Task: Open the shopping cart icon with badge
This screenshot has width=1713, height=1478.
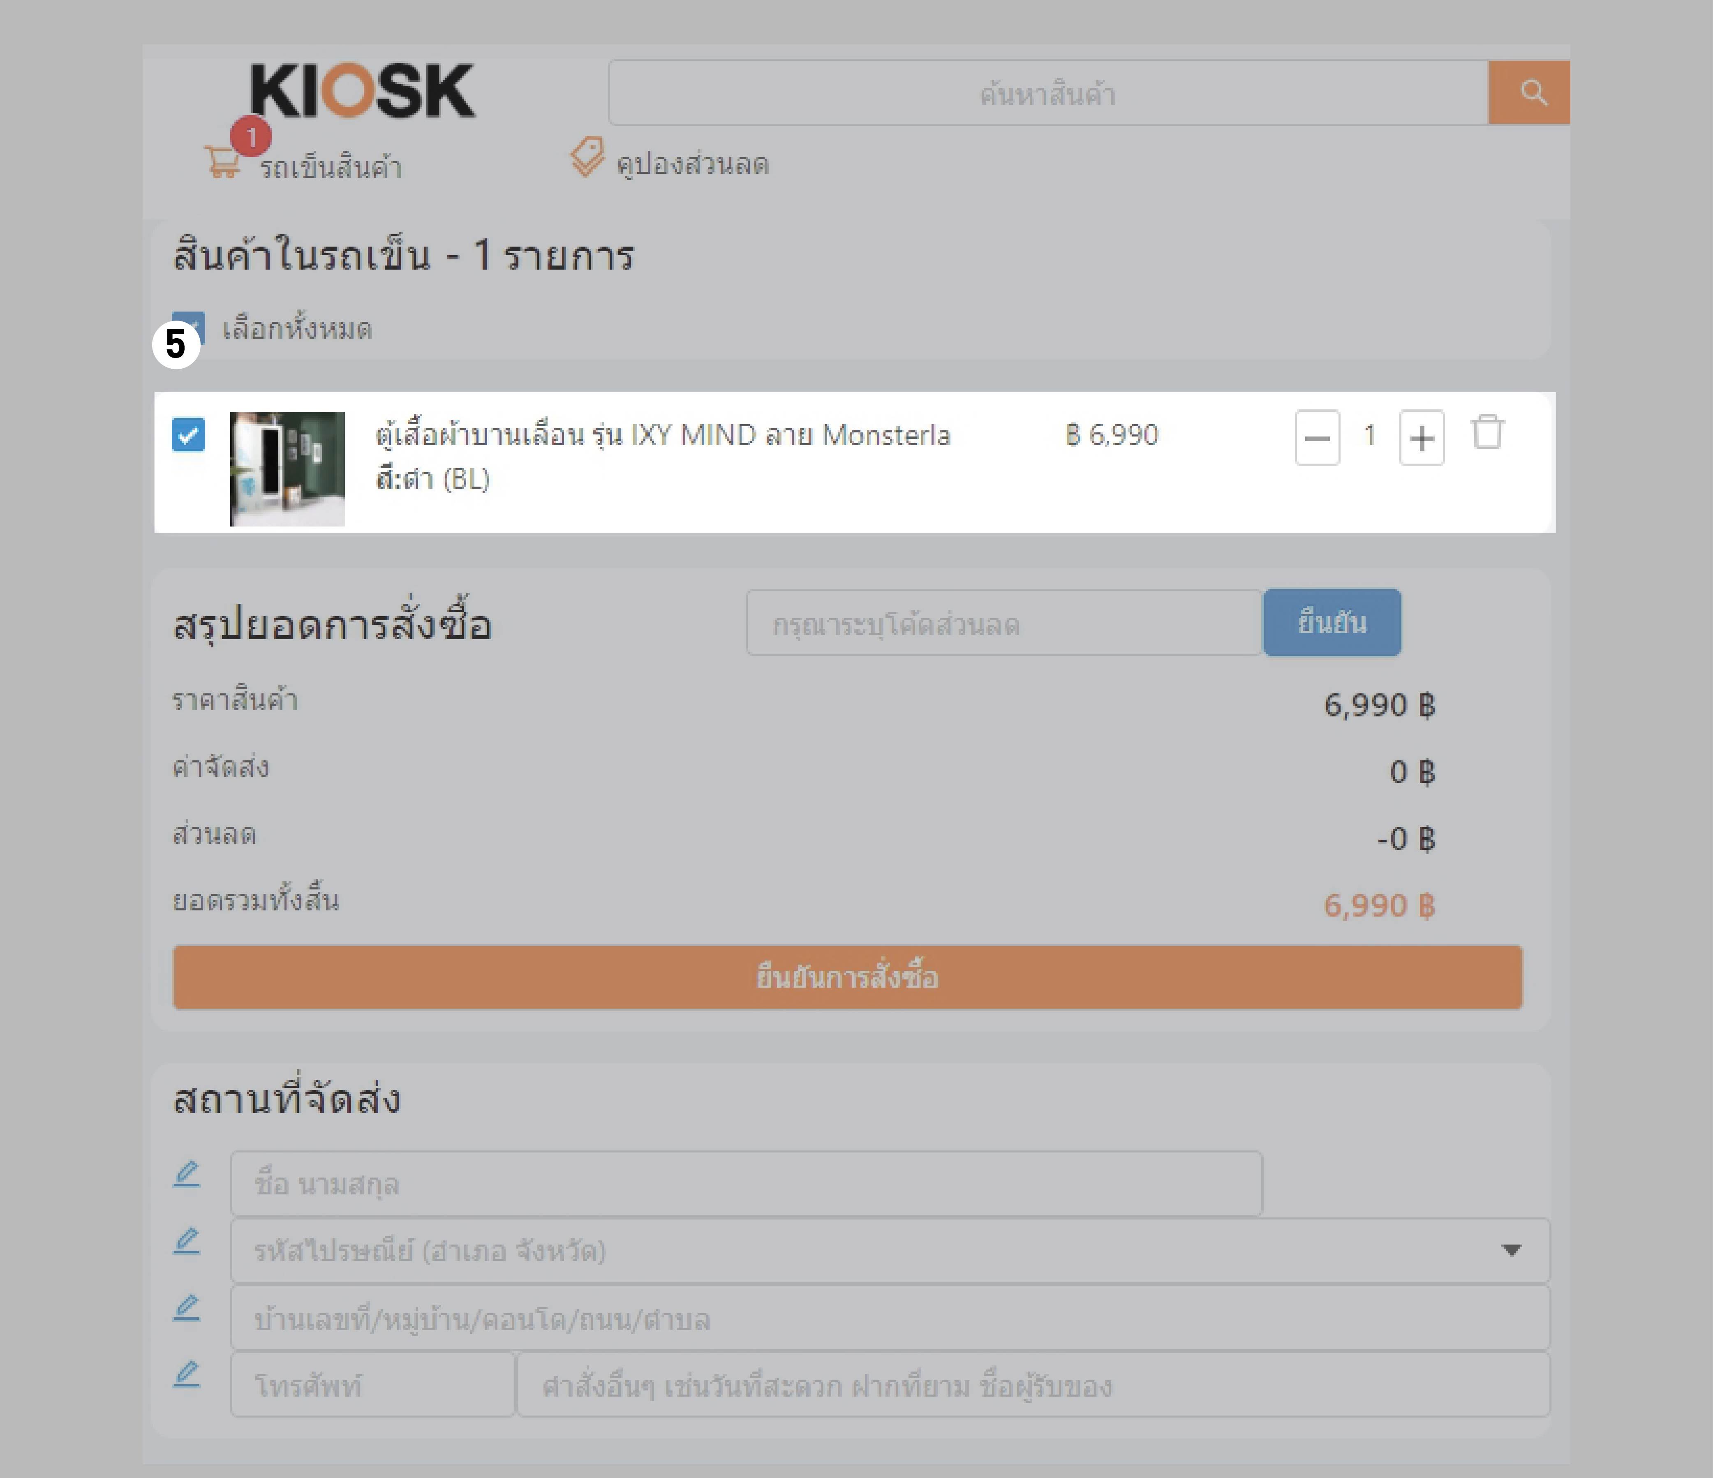Action: click(222, 161)
